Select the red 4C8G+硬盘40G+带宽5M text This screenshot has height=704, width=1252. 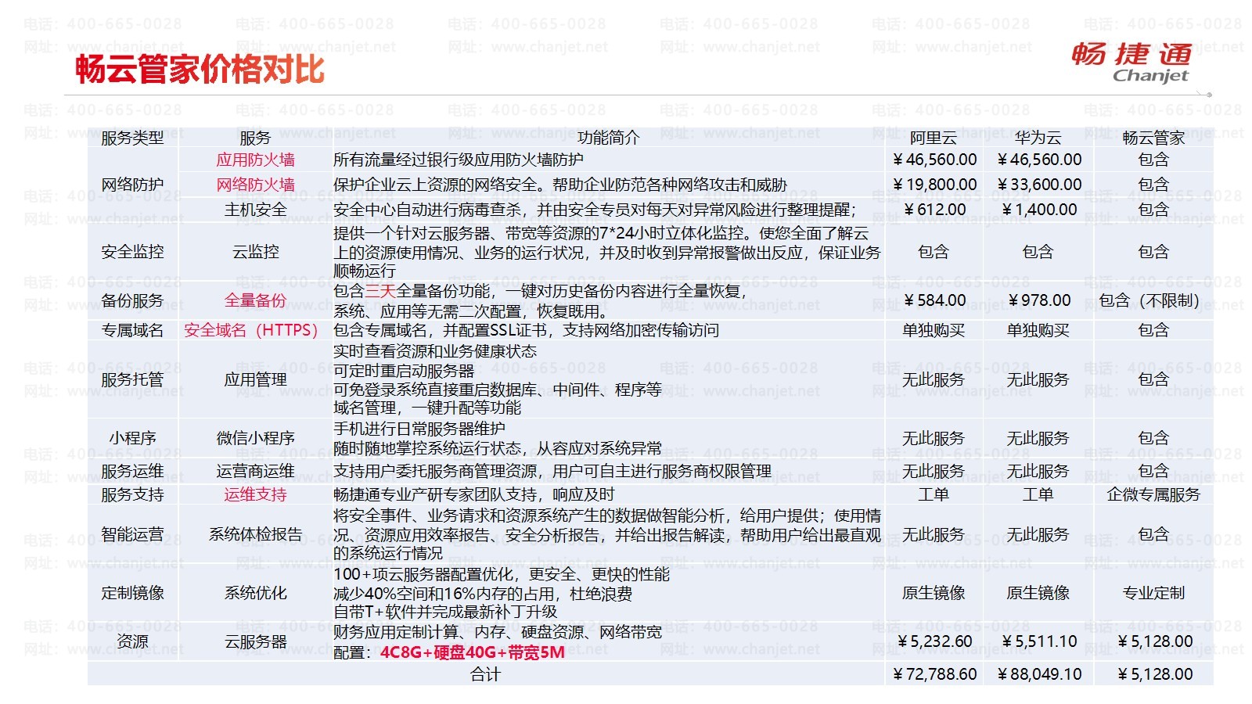point(473,653)
